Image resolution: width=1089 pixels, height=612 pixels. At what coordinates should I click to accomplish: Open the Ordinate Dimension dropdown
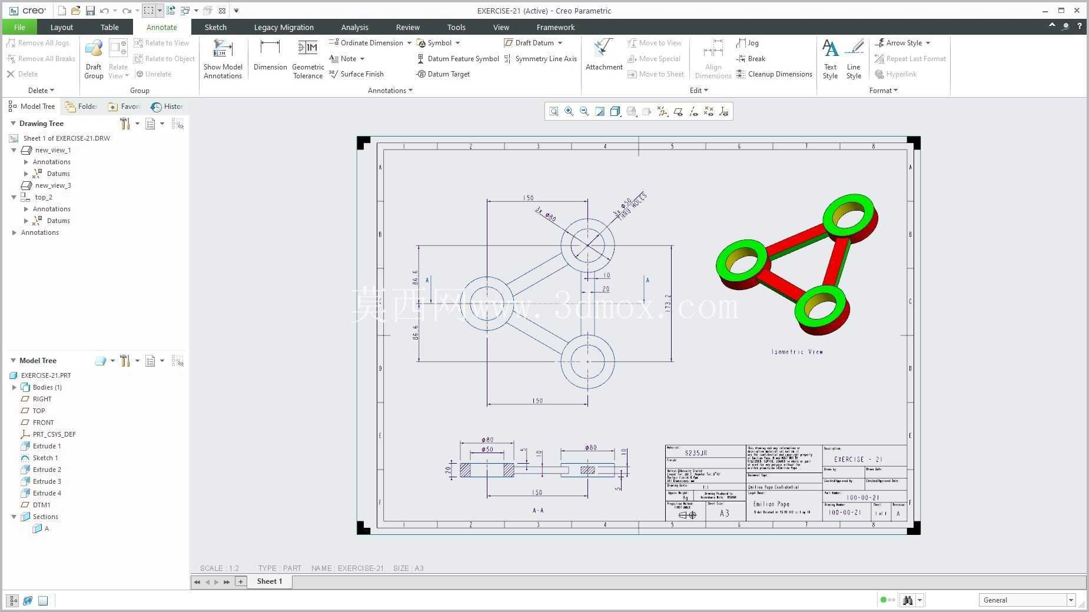pos(409,43)
